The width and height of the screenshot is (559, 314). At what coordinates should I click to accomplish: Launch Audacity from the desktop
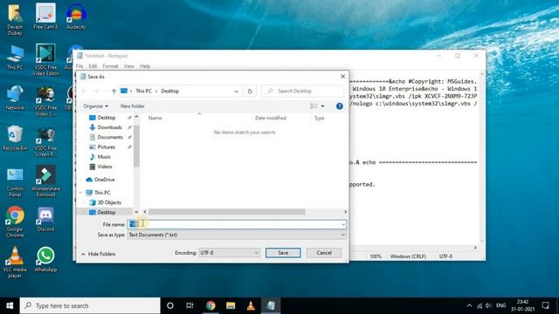(76, 17)
